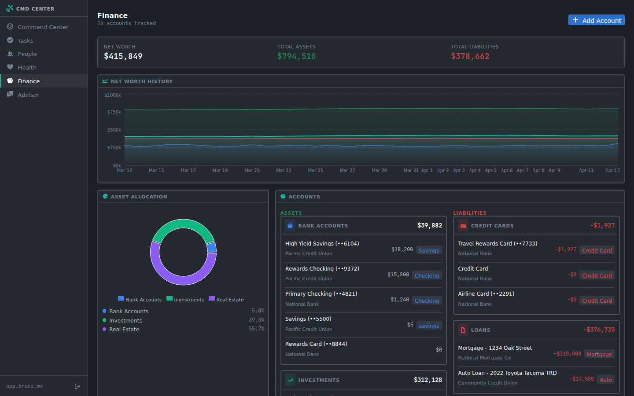This screenshot has width=634, height=396.
Task: Click the Bank Accounts total $39,882
Action: pos(430,225)
